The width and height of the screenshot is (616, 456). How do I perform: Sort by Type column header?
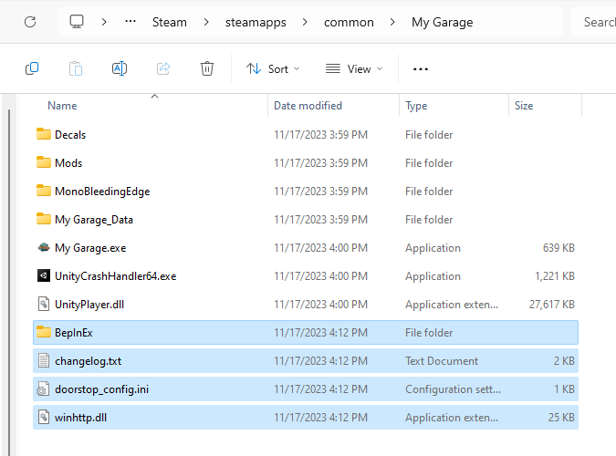click(416, 106)
